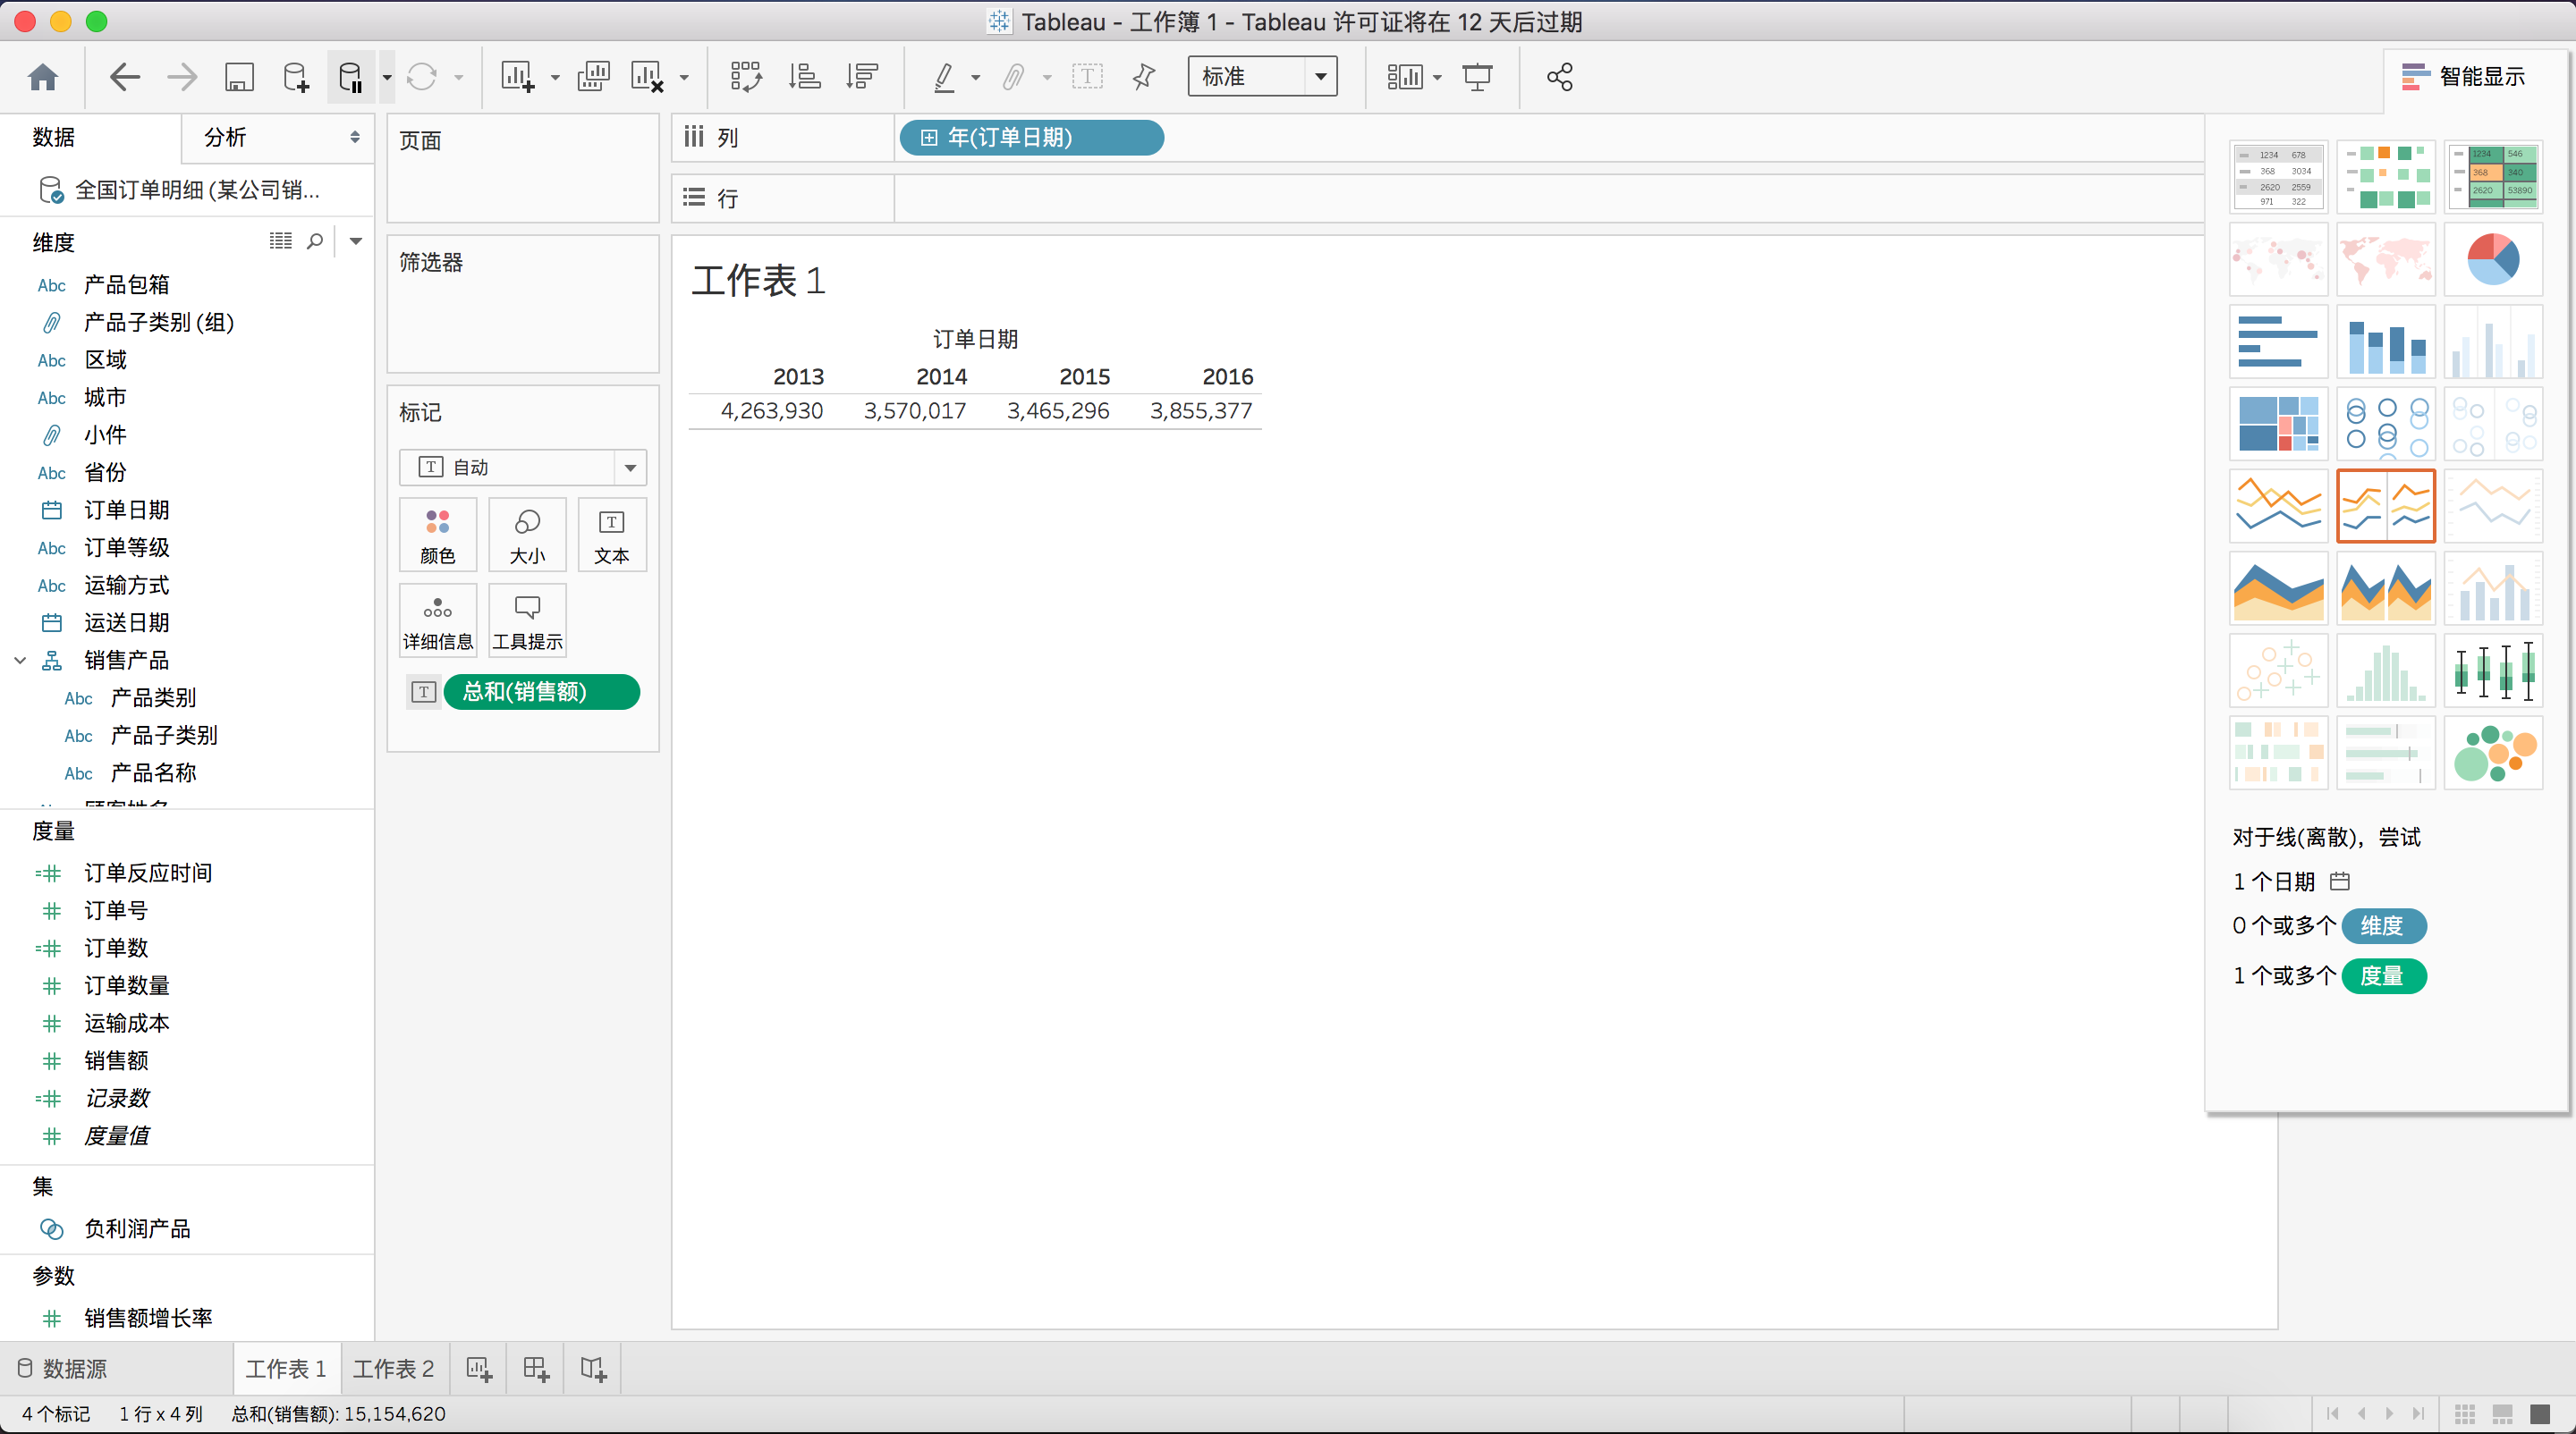Save the workbook with the save icon
This screenshot has width=2576, height=1434.
pos(239,77)
